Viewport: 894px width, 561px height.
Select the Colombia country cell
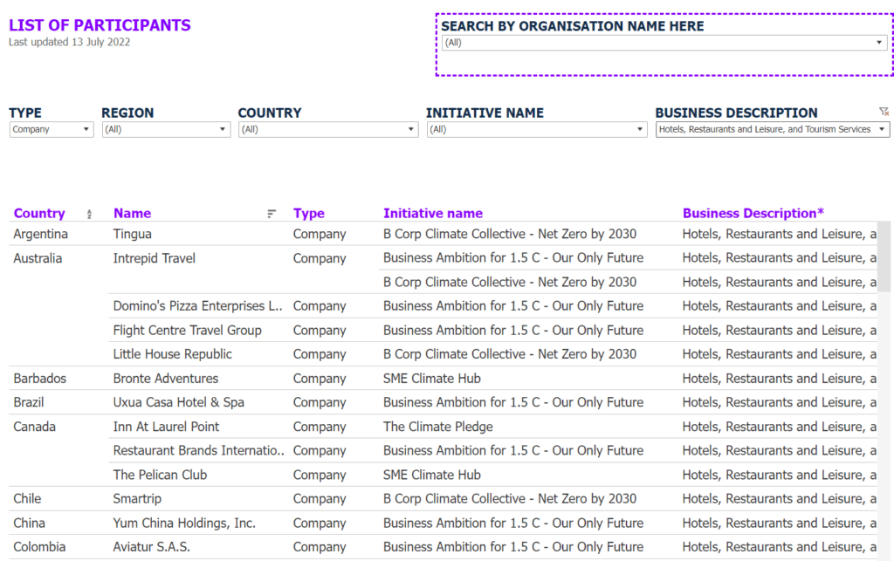click(x=39, y=547)
